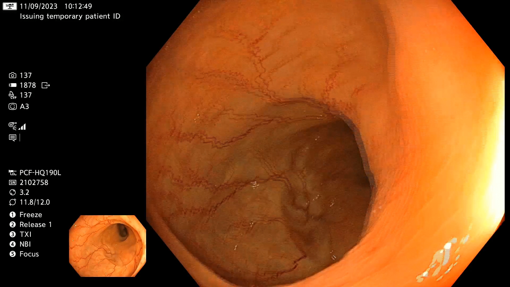Click the number 5 Focus button indicator

[12, 254]
